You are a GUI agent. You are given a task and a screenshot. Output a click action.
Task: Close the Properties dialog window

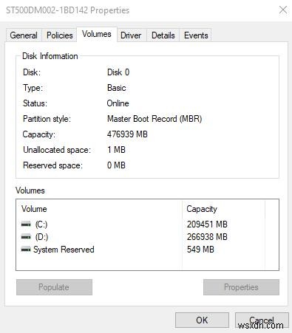(x=282, y=10)
